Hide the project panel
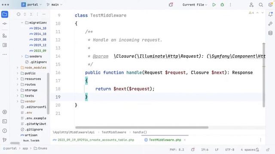The height and width of the screenshot is (154, 275). (44, 14)
